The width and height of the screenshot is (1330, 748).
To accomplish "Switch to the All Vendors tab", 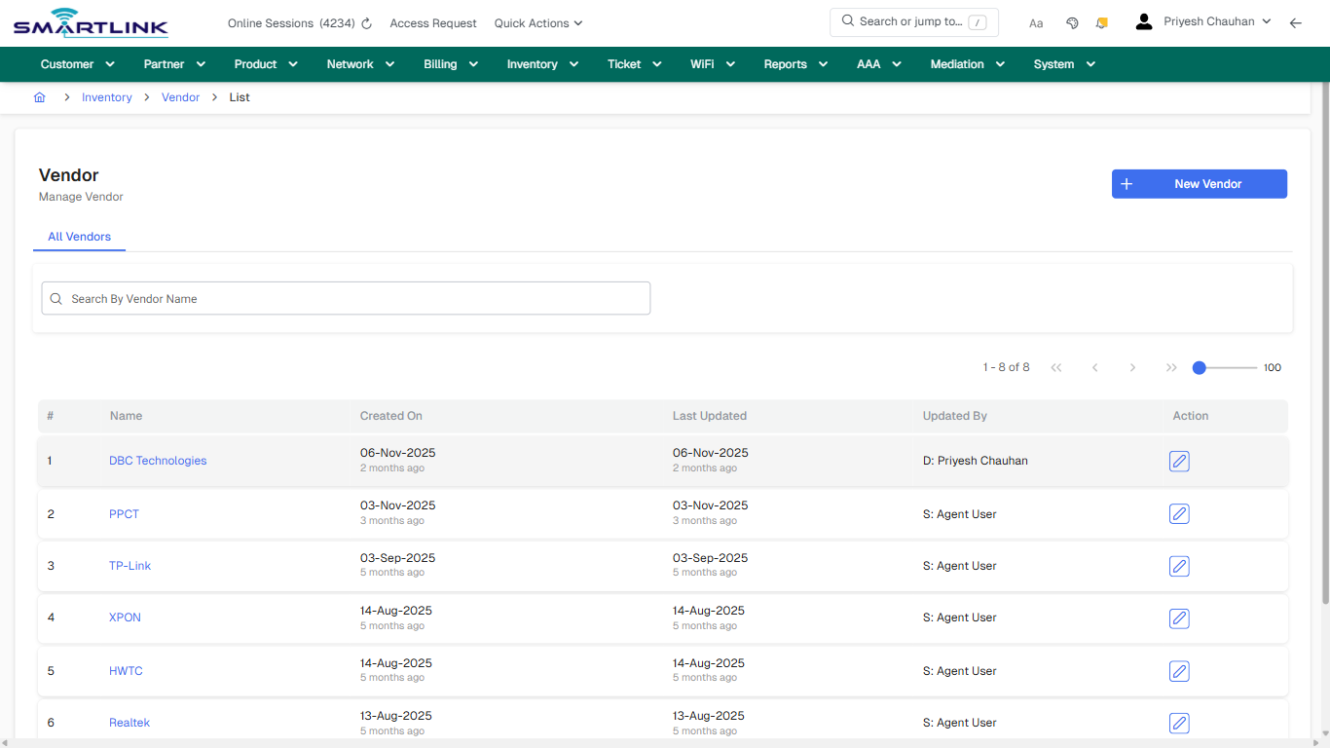I will click(x=79, y=237).
